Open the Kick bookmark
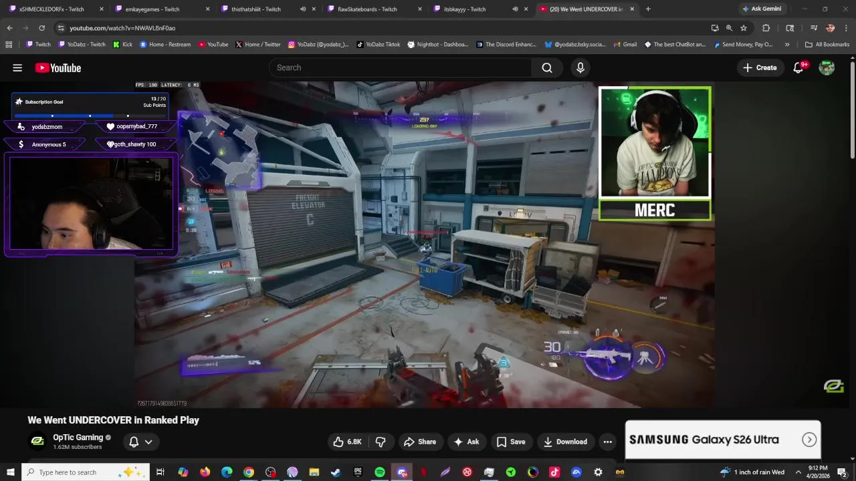The image size is (856, 481). coord(122,45)
